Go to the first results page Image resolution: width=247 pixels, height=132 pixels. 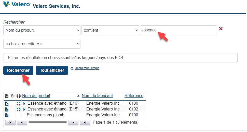click(x=10, y=123)
